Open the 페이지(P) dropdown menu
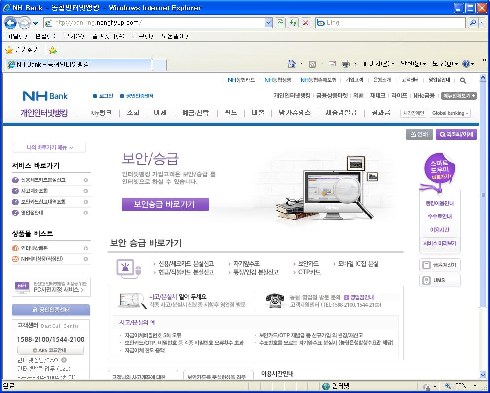The image size is (490, 393). 378,64
